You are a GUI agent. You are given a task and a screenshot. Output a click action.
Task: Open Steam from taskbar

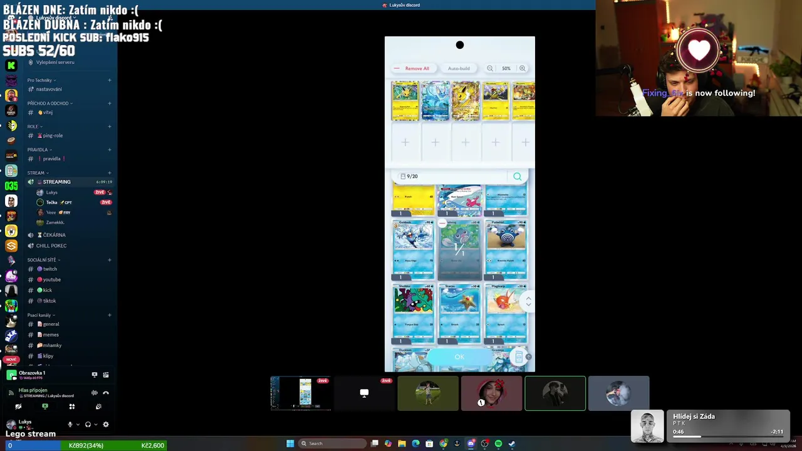pyautogui.click(x=512, y=443)
